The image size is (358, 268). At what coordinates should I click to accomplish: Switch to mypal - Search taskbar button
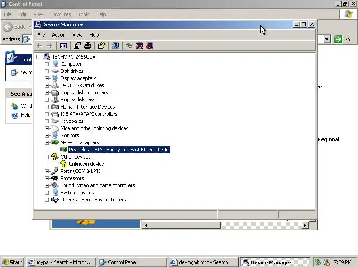point(61,262)
